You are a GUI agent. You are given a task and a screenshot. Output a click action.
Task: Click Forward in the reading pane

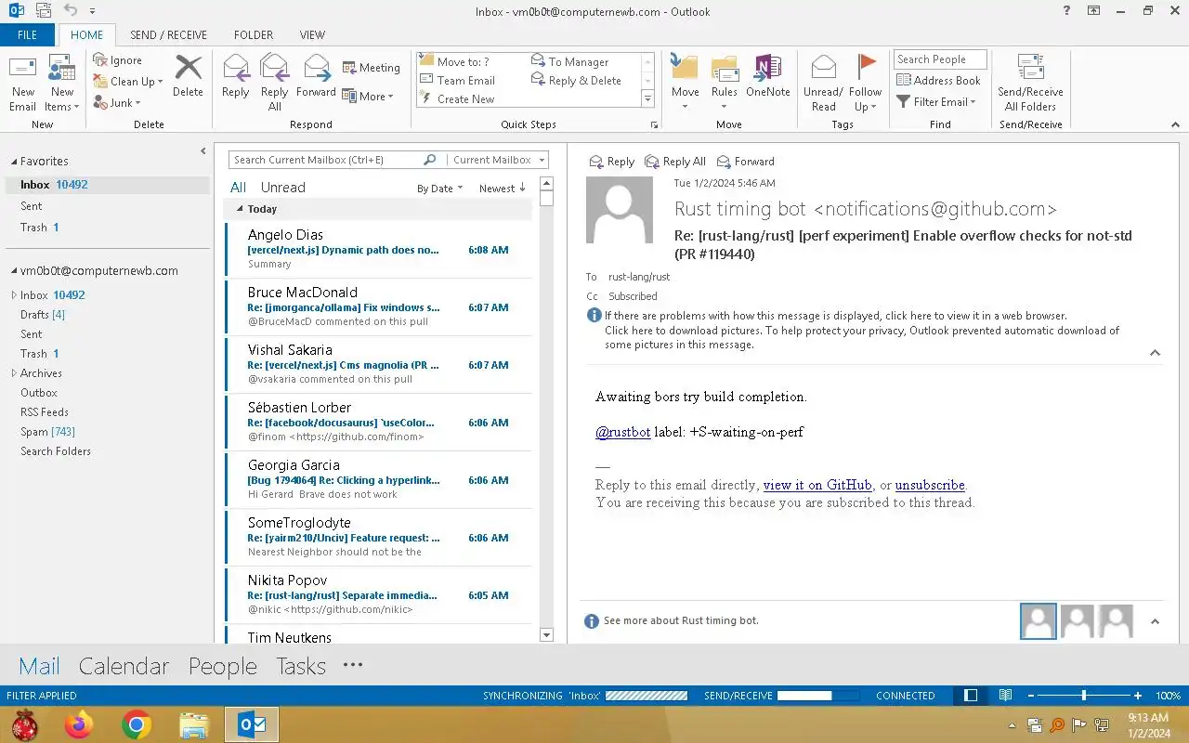point(745,162)
